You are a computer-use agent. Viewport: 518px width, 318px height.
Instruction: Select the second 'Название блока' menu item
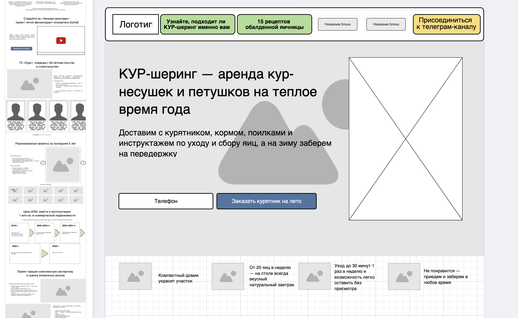coord(386,24)
